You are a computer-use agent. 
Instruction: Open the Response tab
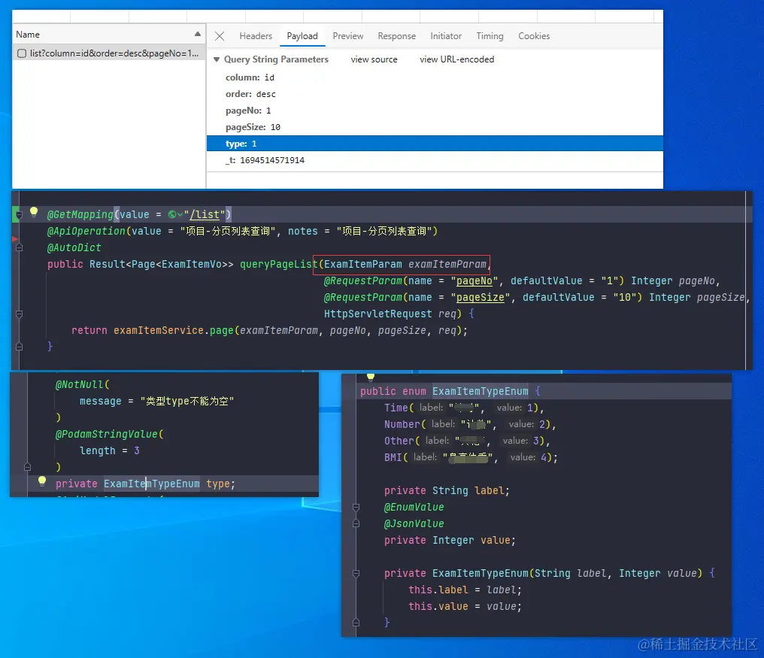396,36
